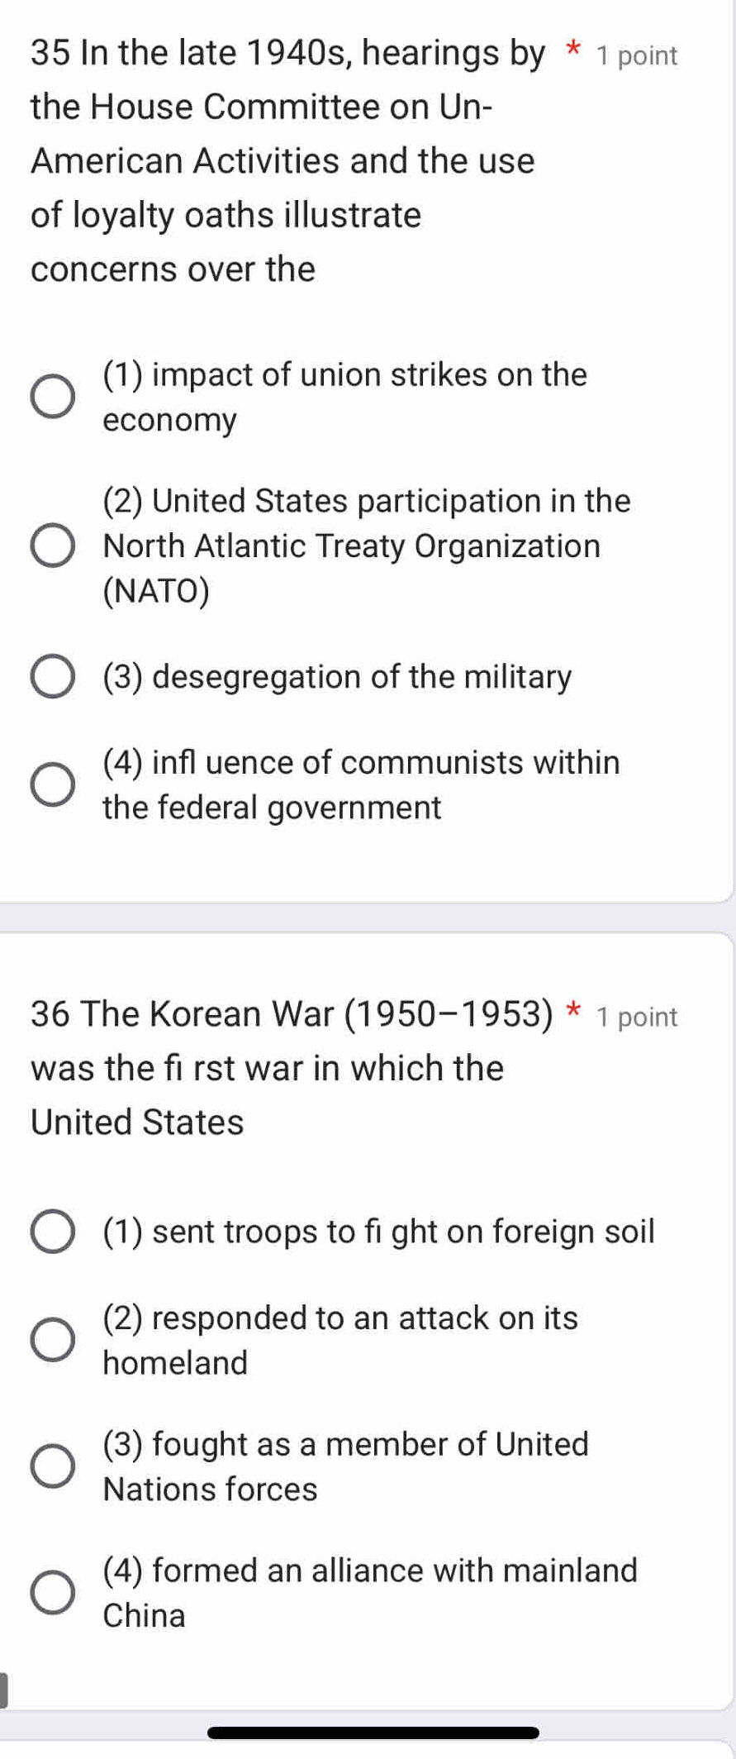Click the 1 point label on question 36

(x=635, y=1017)
